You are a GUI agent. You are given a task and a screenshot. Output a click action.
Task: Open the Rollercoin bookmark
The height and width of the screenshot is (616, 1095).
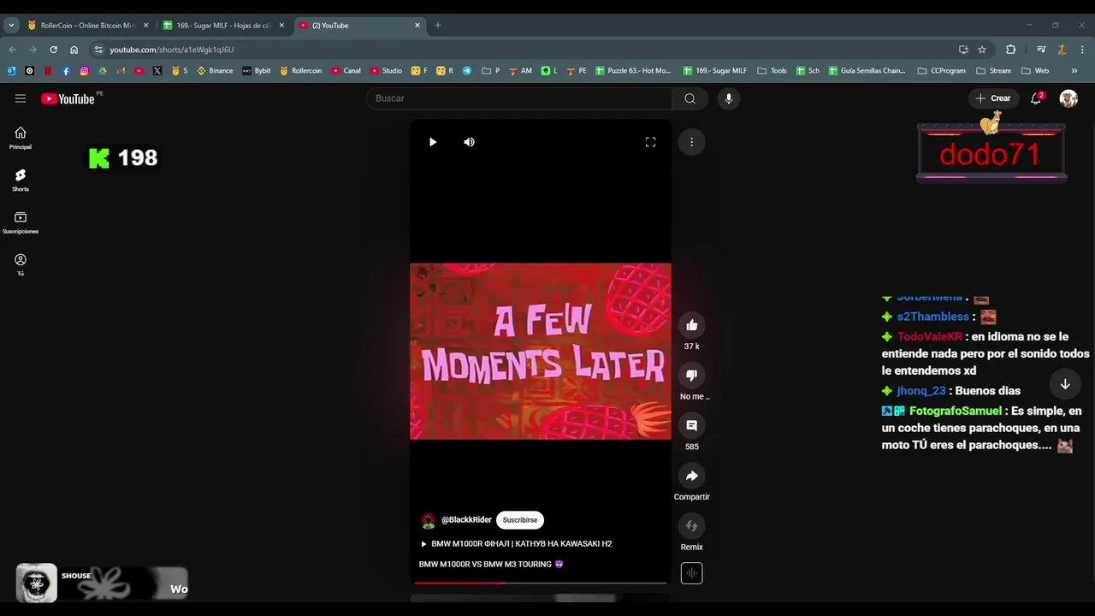click(300, 71)
